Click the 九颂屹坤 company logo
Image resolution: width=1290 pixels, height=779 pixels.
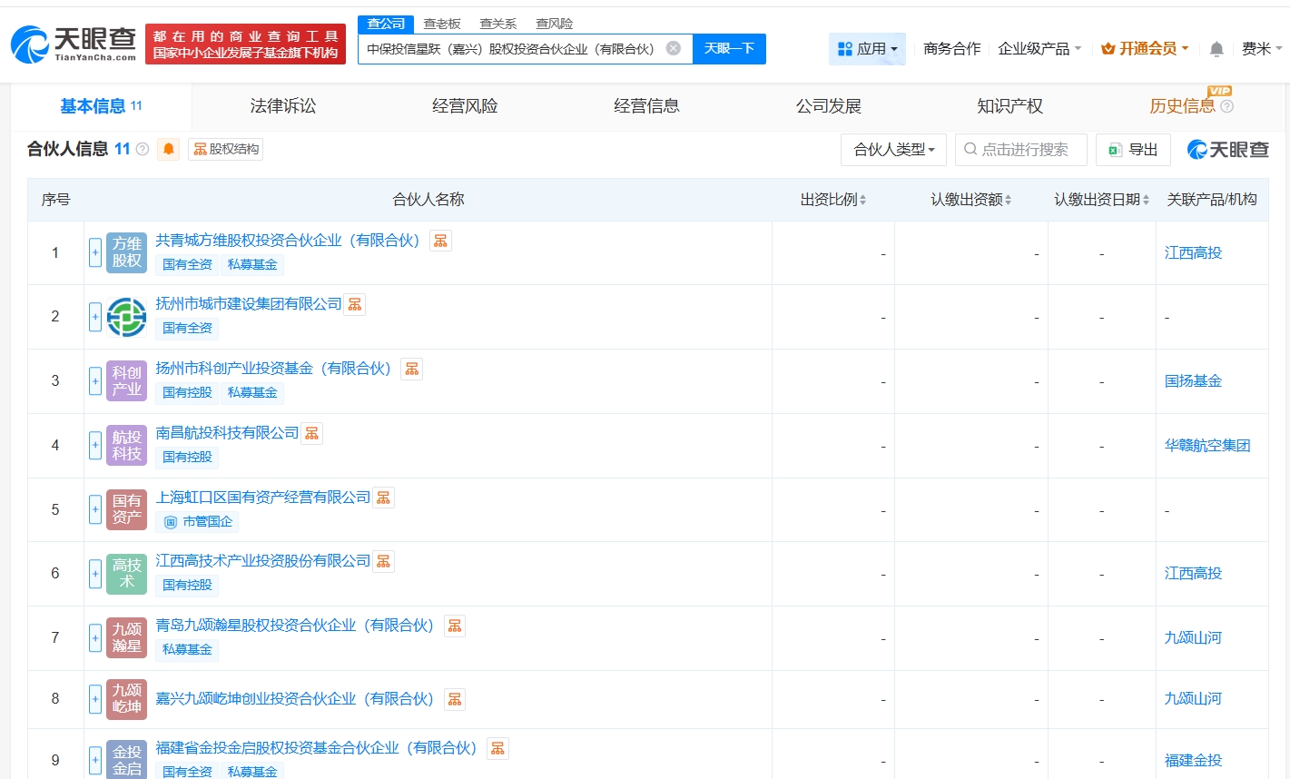coord(126,699)
